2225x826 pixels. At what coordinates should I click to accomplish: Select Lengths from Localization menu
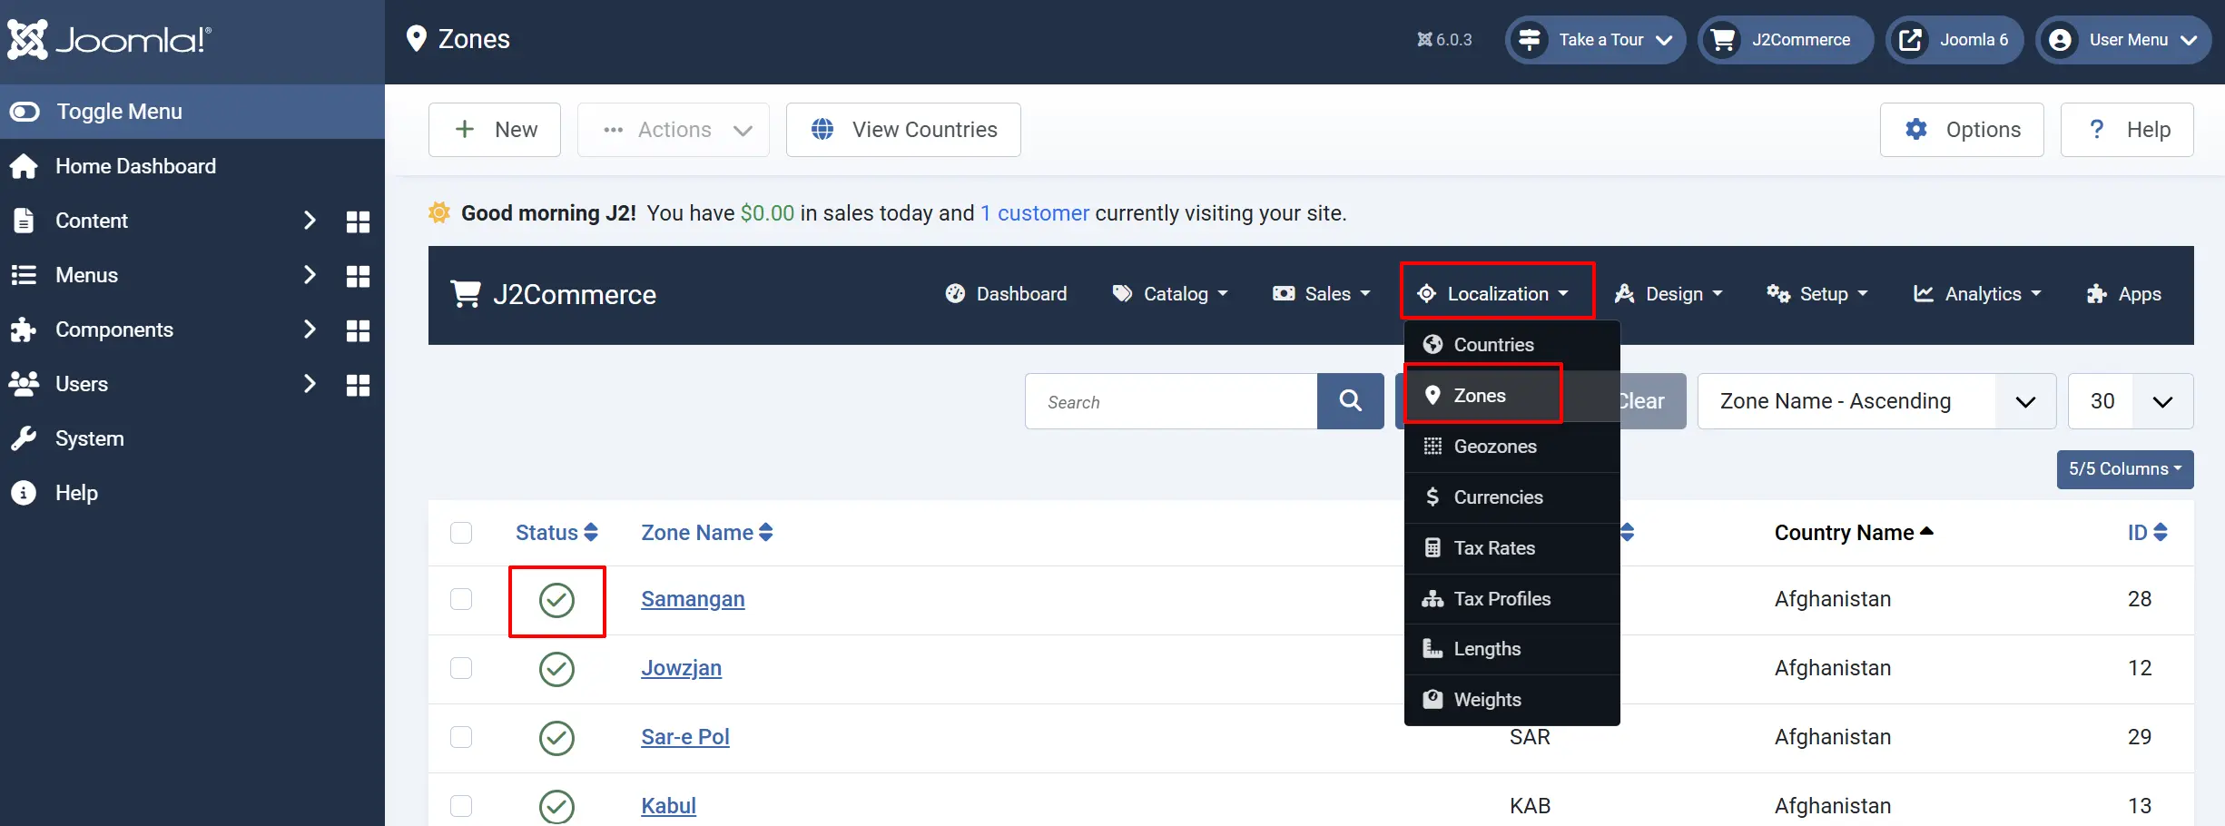1511,649
